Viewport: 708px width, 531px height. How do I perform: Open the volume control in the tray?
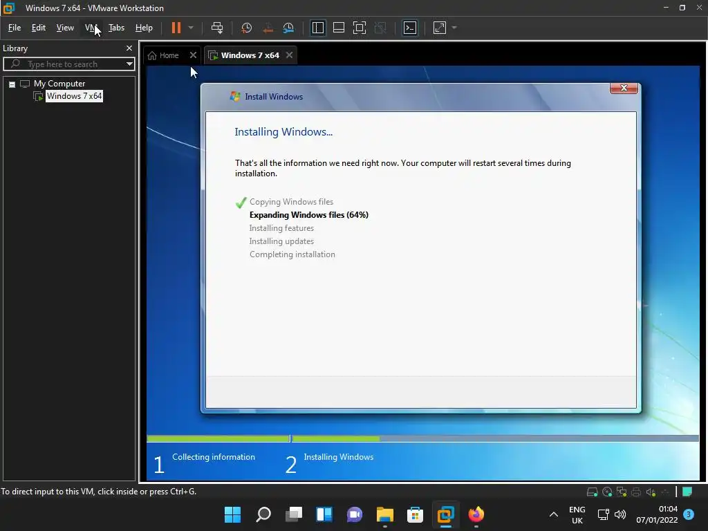point(620,514)
